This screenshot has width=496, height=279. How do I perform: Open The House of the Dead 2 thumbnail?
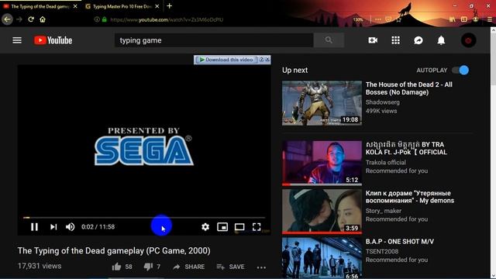[x=322, y=103]
